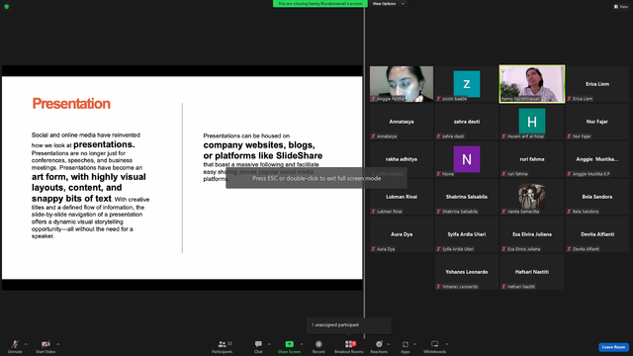Image resolution: width=633 pixels, height=356 pixels.
Task: Click muted mic icon on Hafsari Nastiti tile
Action: click(x=503, y=286)
